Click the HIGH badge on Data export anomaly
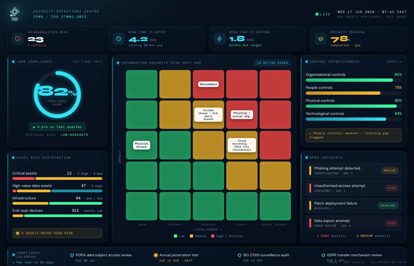Screen dimensions: 414x266 392,223
